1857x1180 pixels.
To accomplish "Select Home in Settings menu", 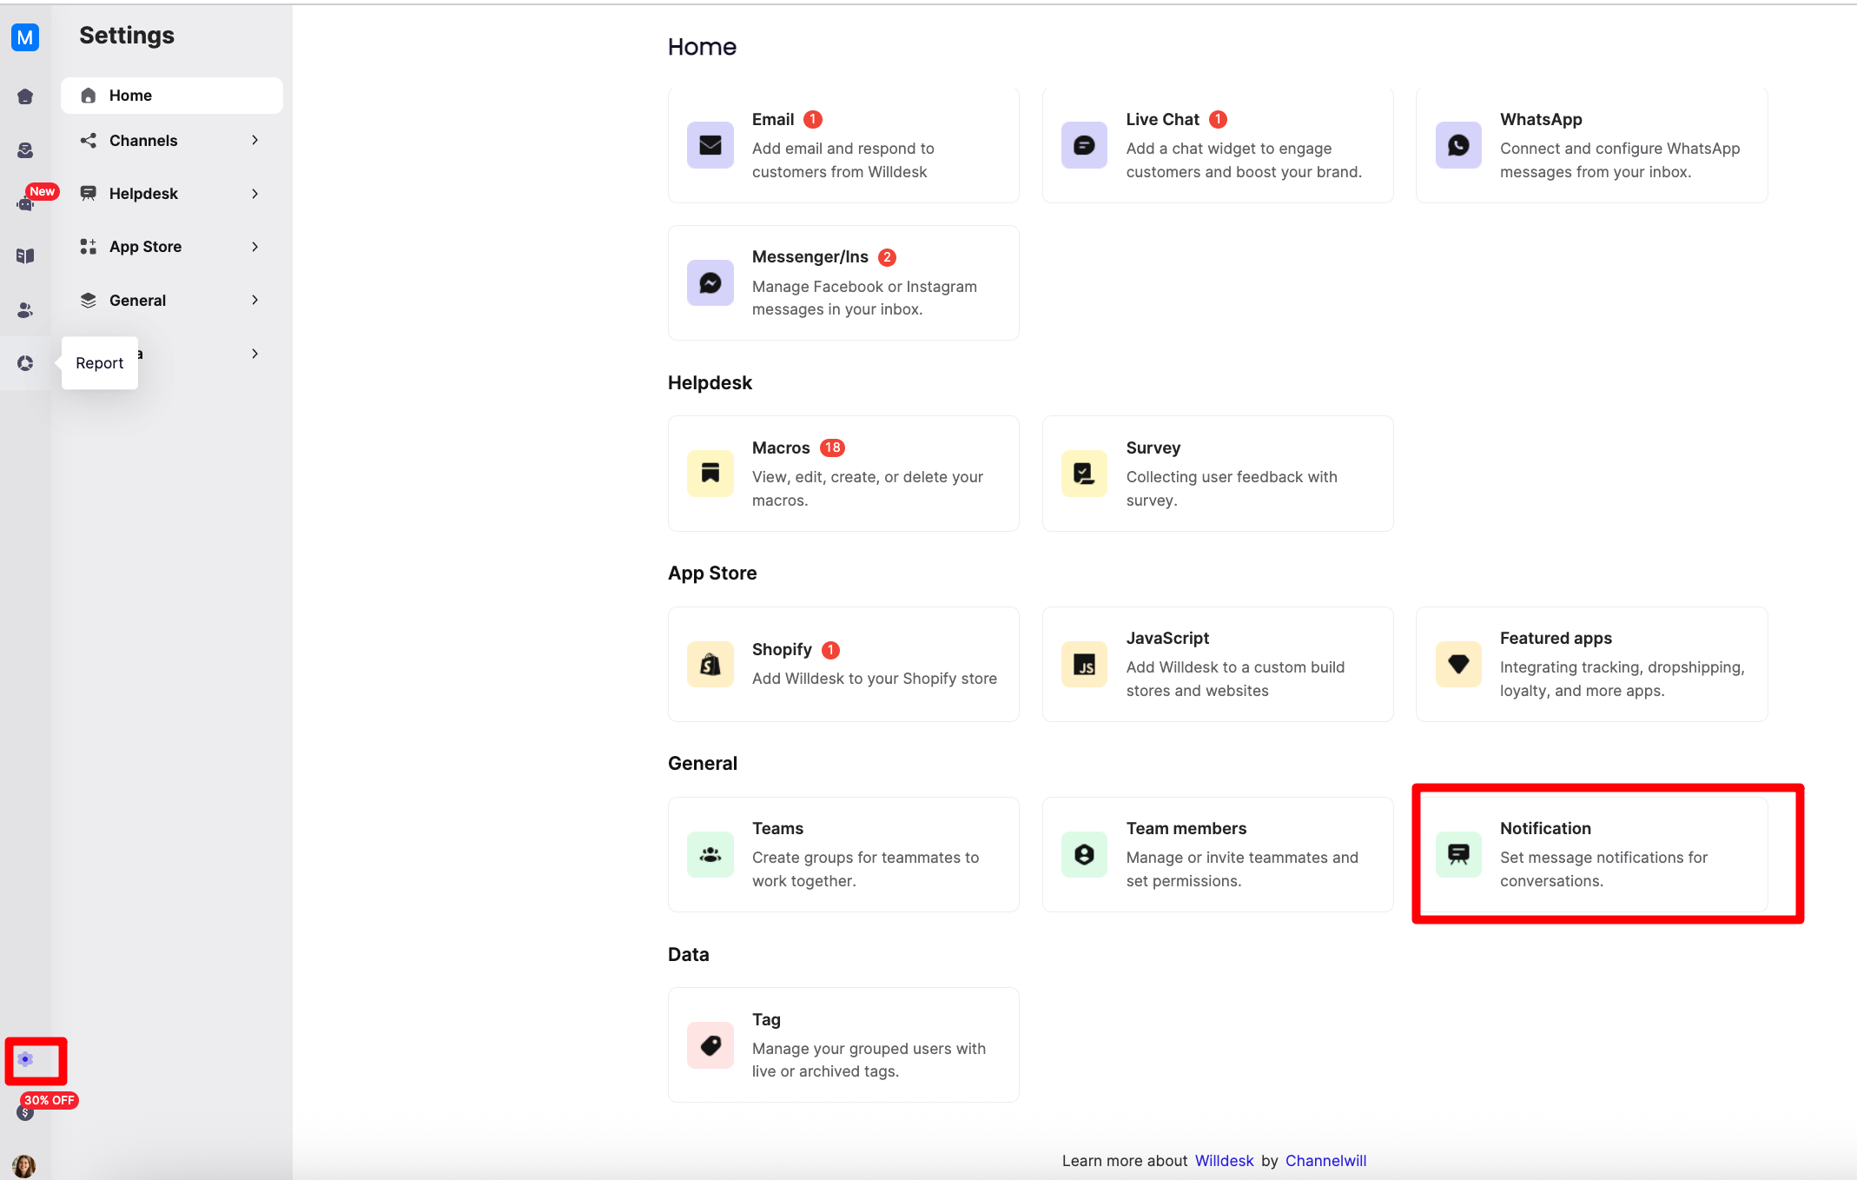I will coord(172,96).
